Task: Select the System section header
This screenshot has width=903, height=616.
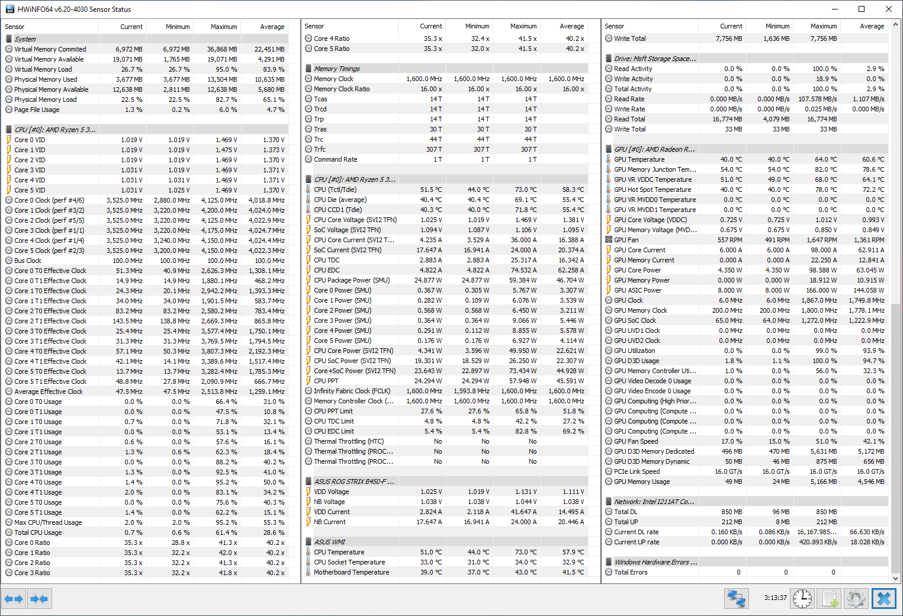Action: tap(25, 39)
